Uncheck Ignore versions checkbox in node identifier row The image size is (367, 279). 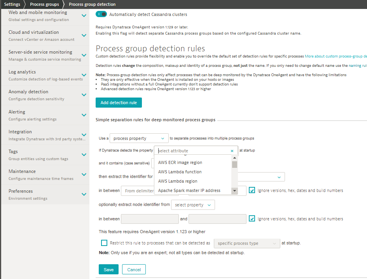pos(252,219)
